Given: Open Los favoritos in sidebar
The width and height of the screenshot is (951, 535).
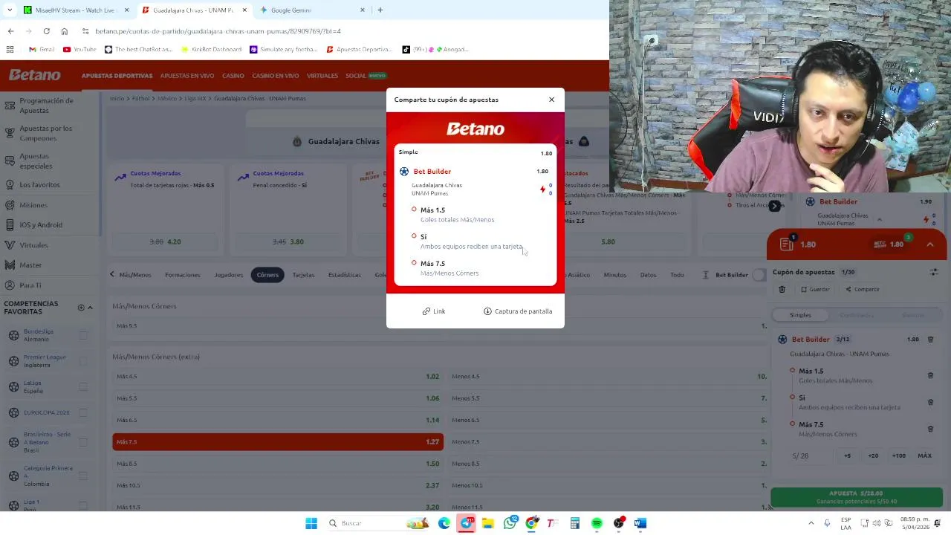Looking at the screenshot, I should click(x=39, y=185).
